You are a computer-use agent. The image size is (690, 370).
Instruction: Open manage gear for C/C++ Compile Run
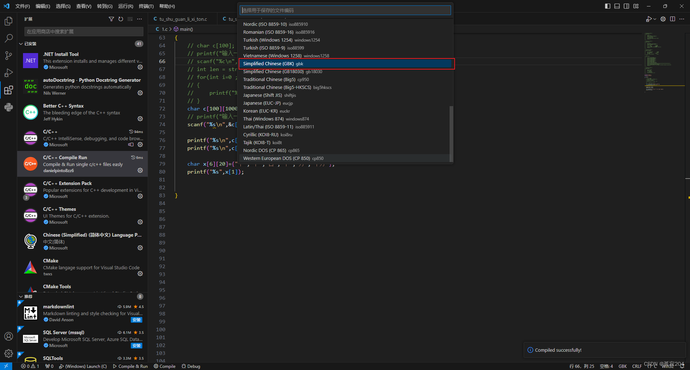(140, 170)
